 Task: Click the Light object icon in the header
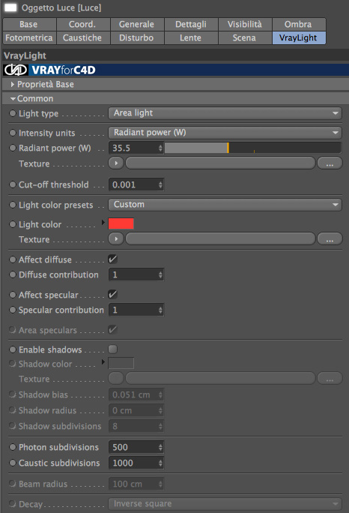[10, 7]
